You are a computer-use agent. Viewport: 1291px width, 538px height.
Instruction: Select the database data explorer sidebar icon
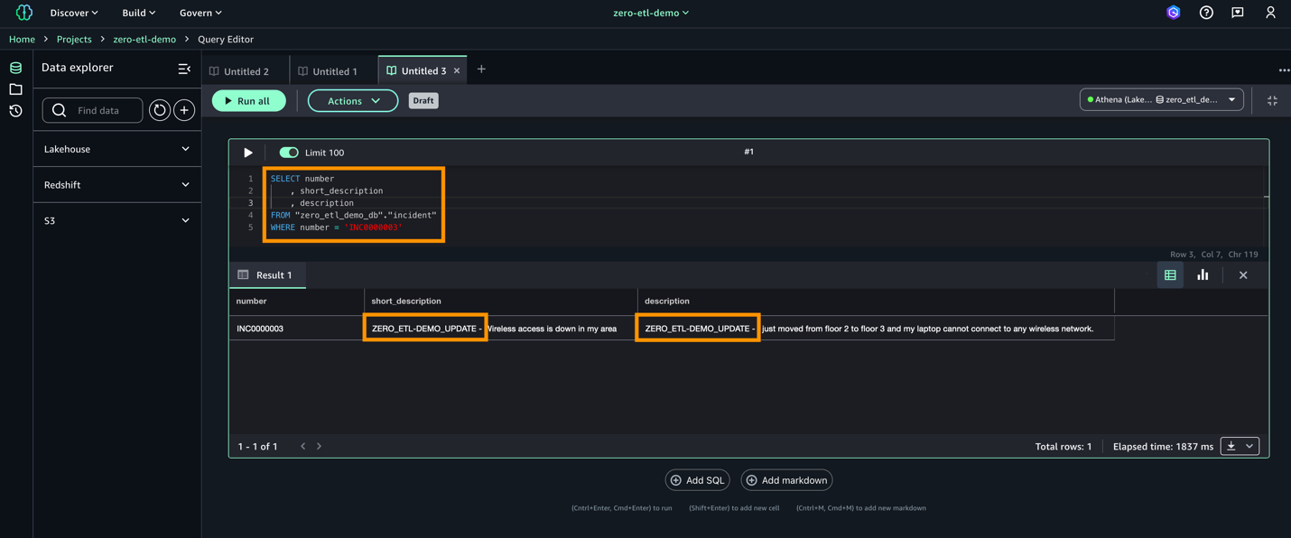[x=15, y=68]
